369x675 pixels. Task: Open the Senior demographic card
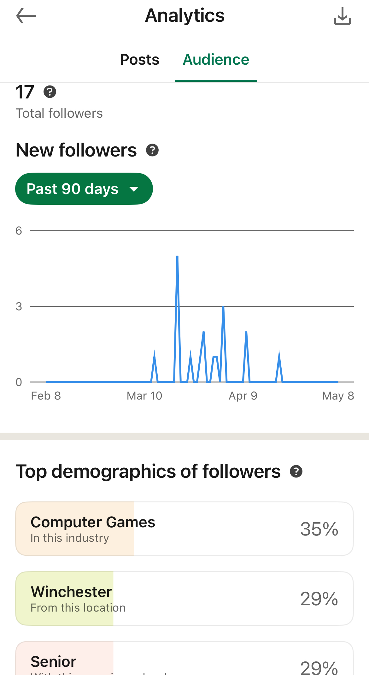pyautogui.click(x=184, y=660)
